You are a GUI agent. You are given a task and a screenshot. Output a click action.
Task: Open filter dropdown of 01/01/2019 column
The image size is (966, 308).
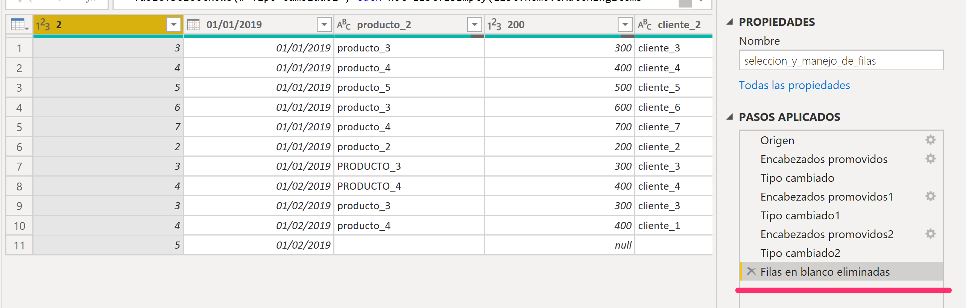coord(324,25)
